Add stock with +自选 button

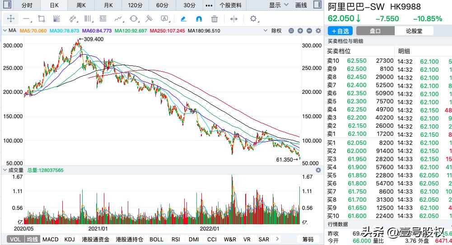[340, 31]
